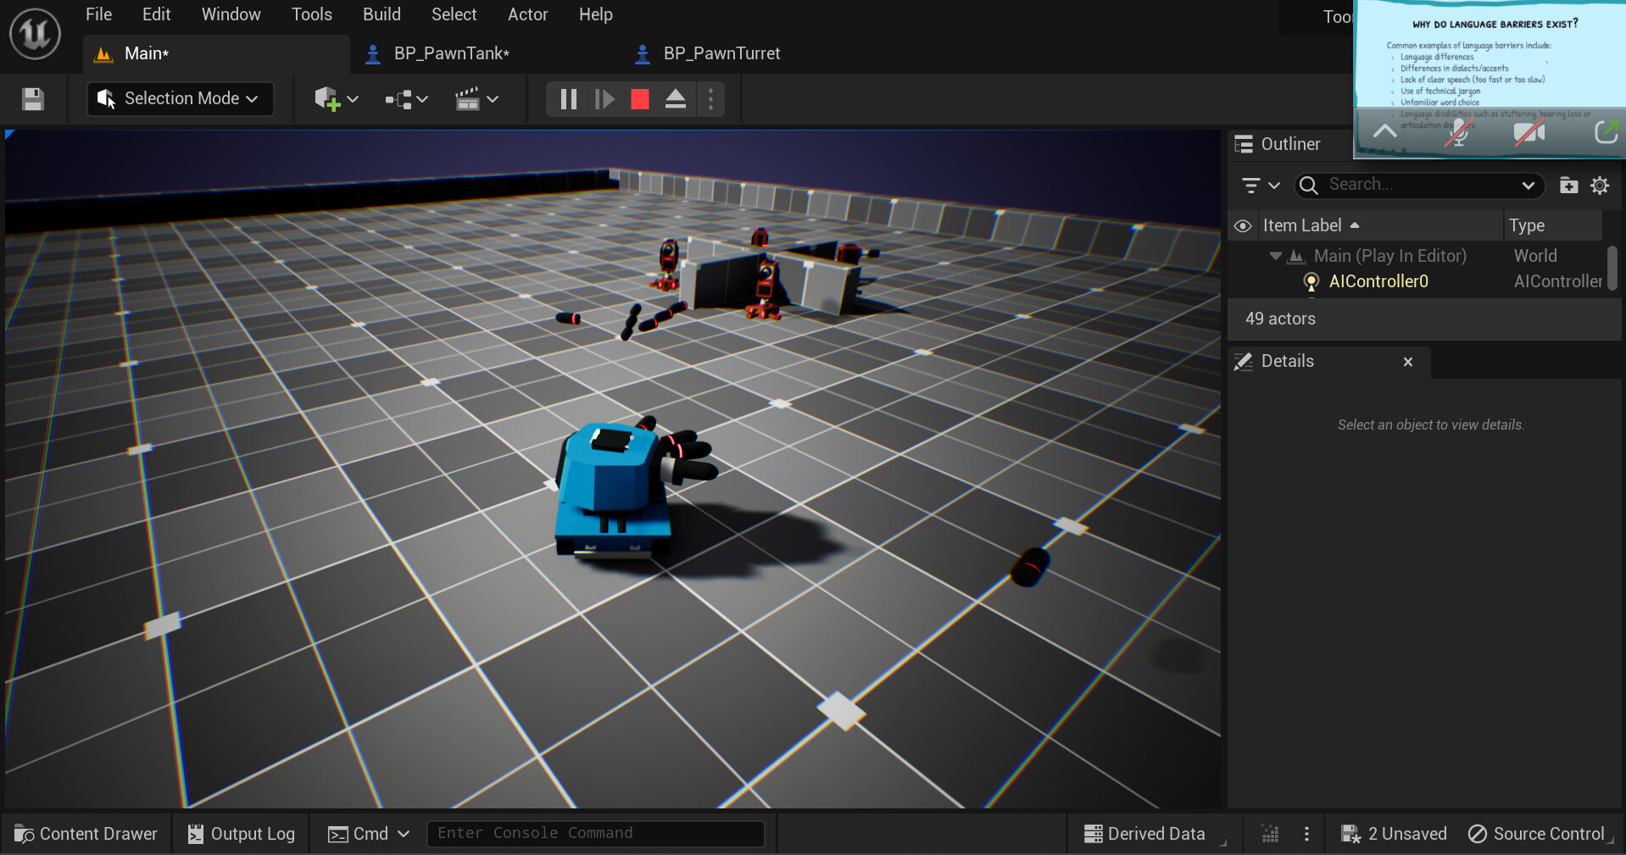
Task: Click the Enter Console Command field
Action: [595, 833]
